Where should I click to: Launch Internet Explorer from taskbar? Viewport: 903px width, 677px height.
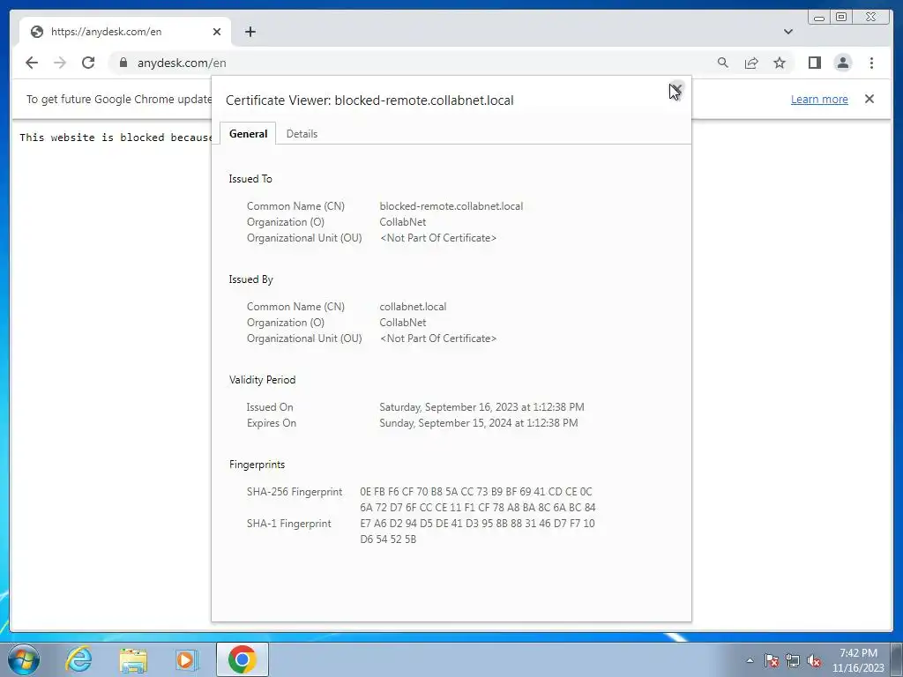tap(78, 659)
